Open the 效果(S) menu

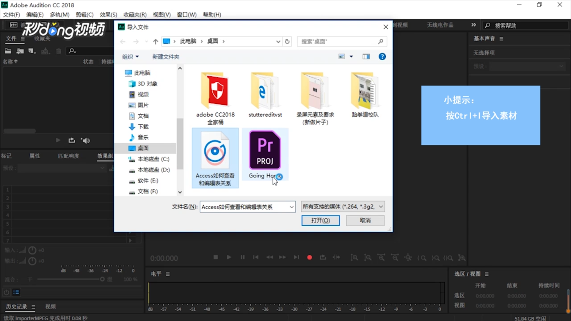108,15
